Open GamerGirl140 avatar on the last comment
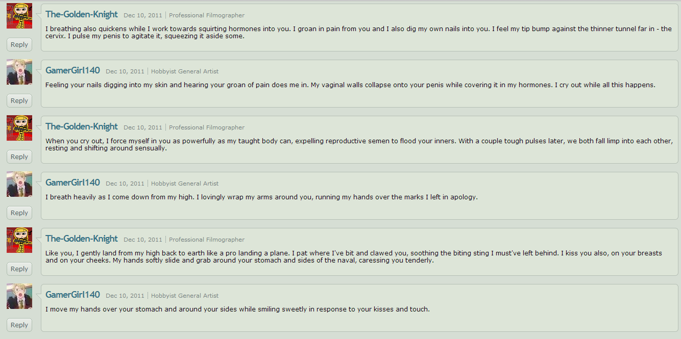Image resolution: width=681 pixels, height=339 pixels. tap(19, 296)
